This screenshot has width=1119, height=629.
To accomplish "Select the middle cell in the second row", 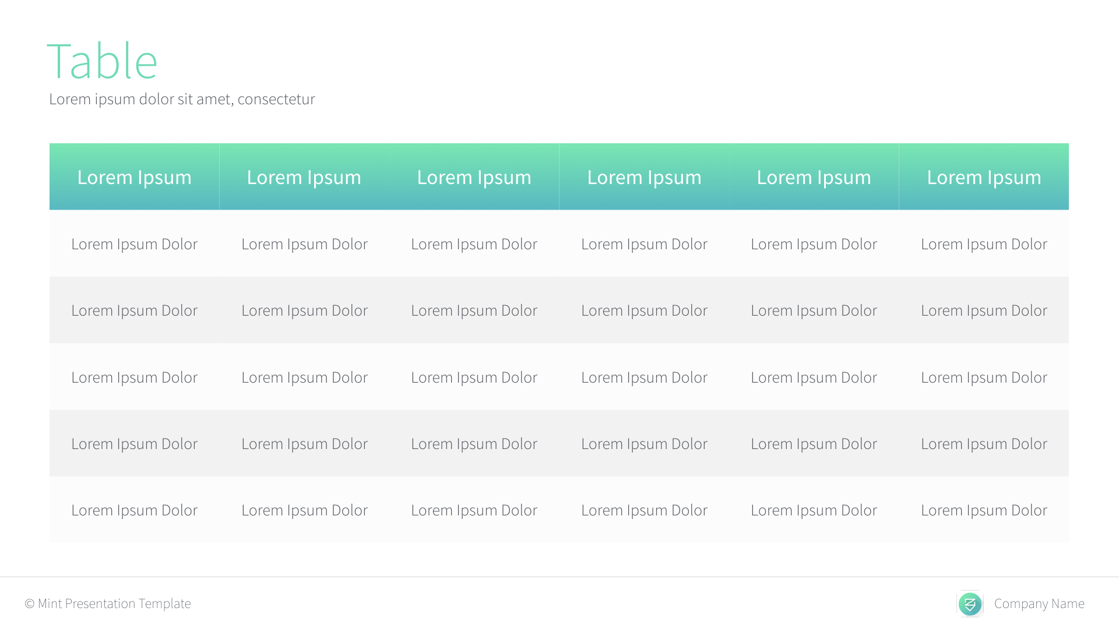I will coord(474,310).
